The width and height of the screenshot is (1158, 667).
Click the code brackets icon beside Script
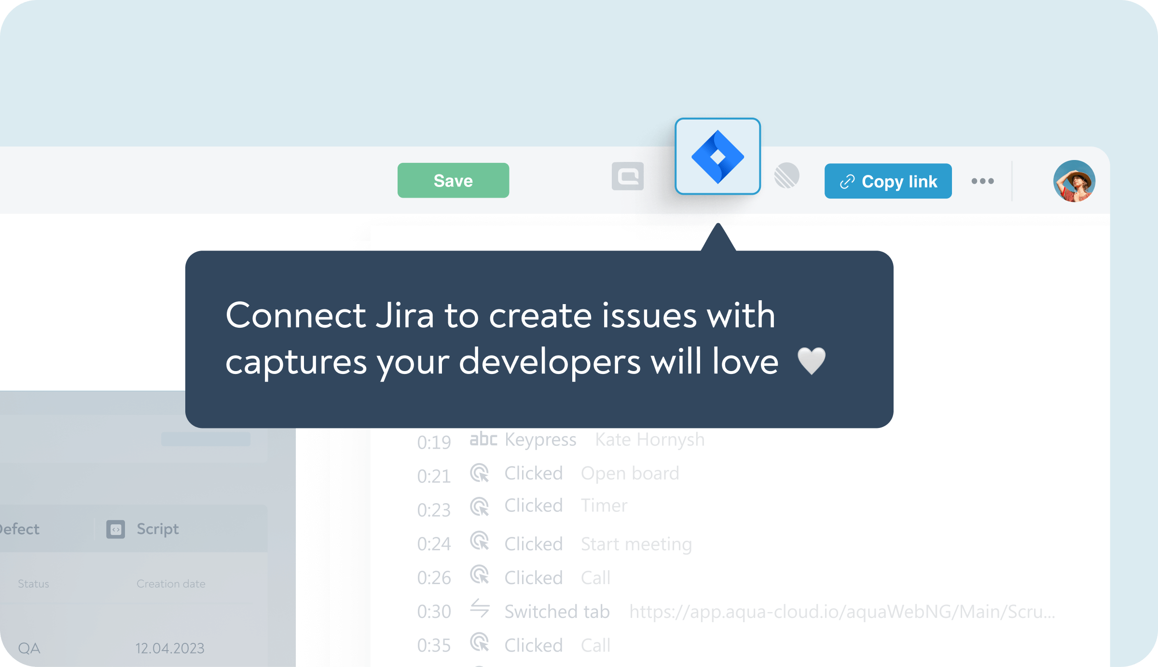116,529
